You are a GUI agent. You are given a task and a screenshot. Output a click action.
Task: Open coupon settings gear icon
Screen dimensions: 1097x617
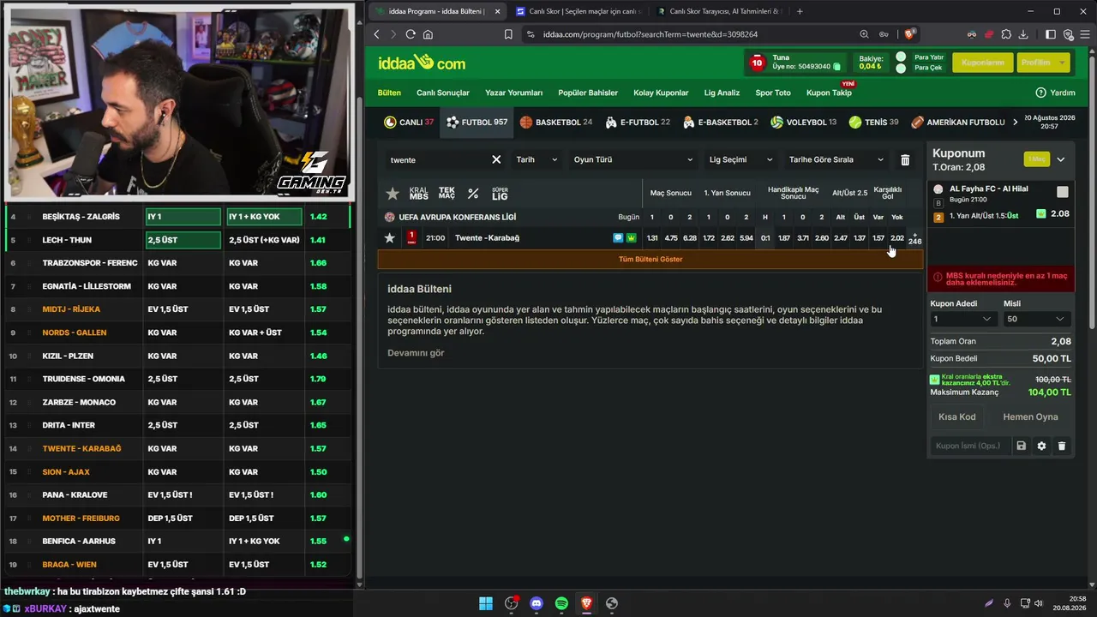point(1041,446)
